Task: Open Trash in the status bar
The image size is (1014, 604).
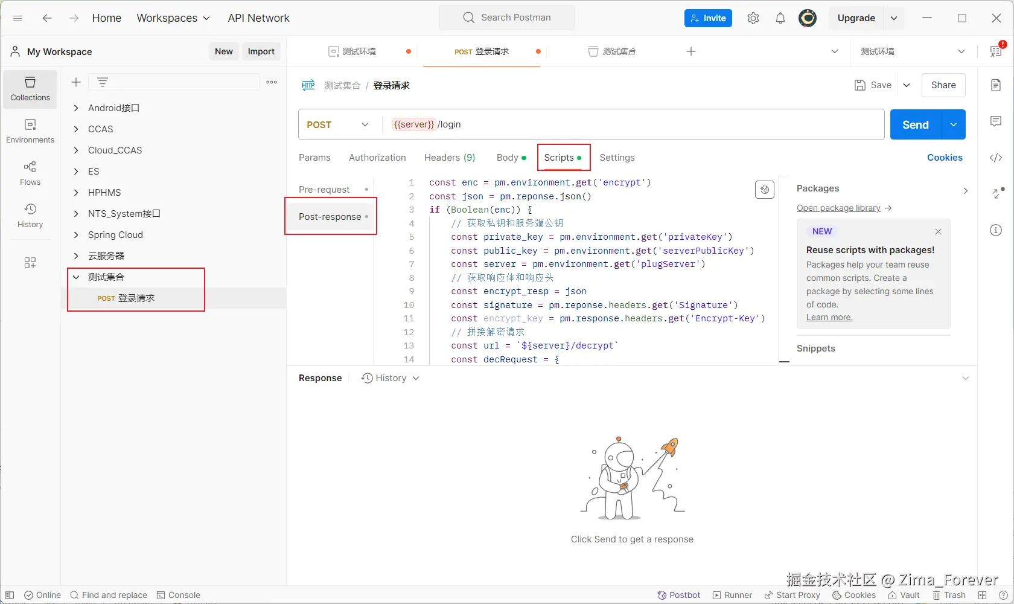Action: coord(949,595)
